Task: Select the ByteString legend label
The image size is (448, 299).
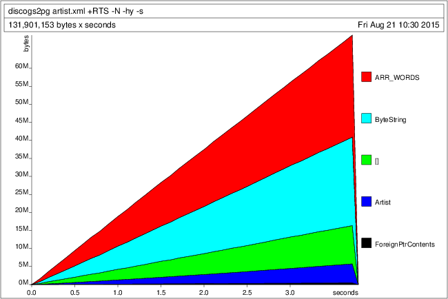Action: [x=390, y=119]
